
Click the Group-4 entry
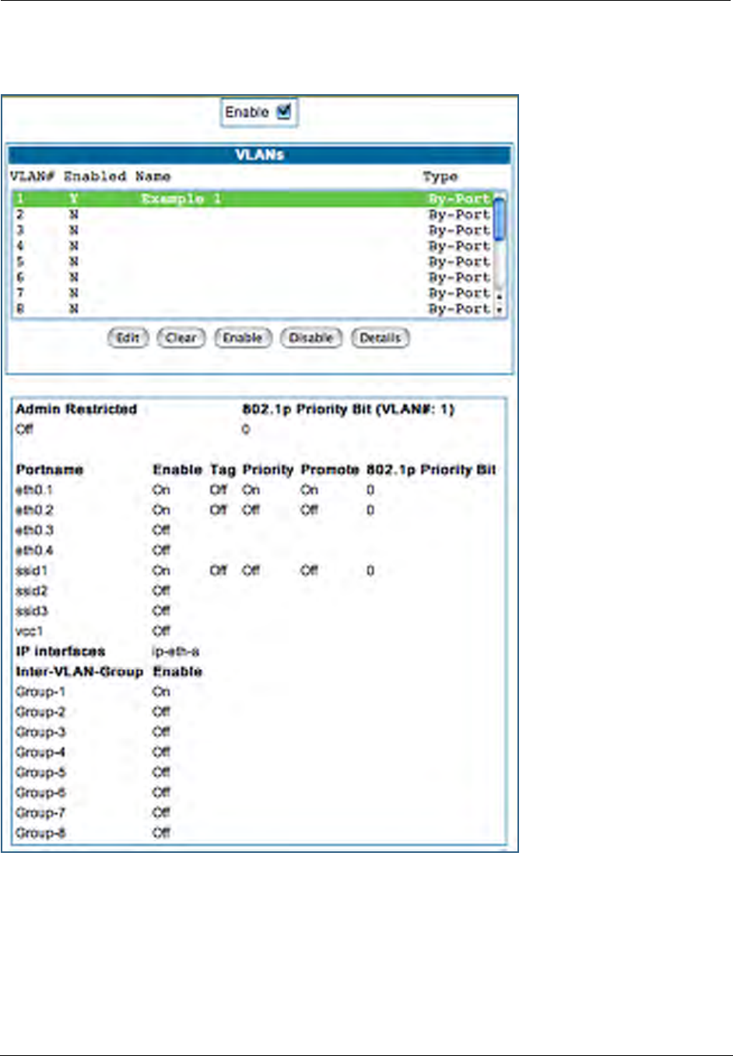[40, 753]
